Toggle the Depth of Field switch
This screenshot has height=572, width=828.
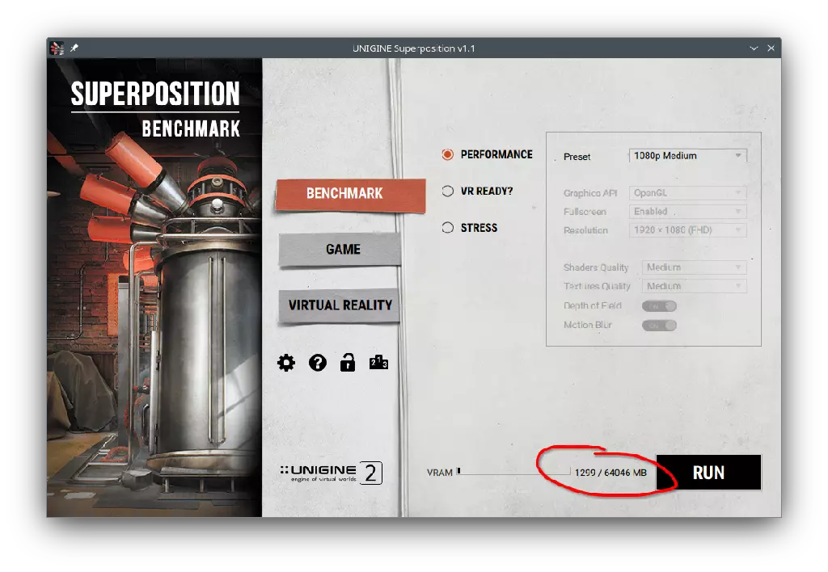tap(659, 306)
